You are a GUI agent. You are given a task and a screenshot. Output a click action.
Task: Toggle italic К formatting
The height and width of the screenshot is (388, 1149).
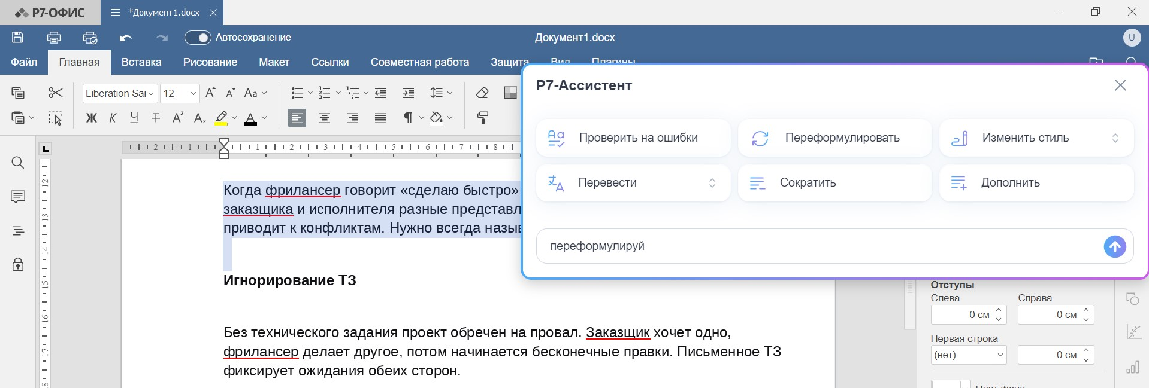pos(113,118)
